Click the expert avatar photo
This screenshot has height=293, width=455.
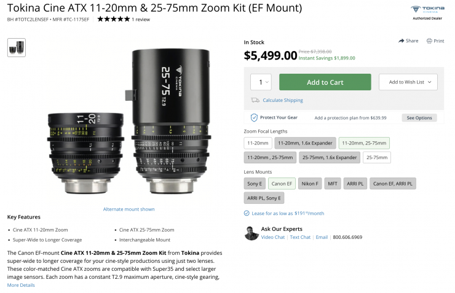click(x=251, y=233)
